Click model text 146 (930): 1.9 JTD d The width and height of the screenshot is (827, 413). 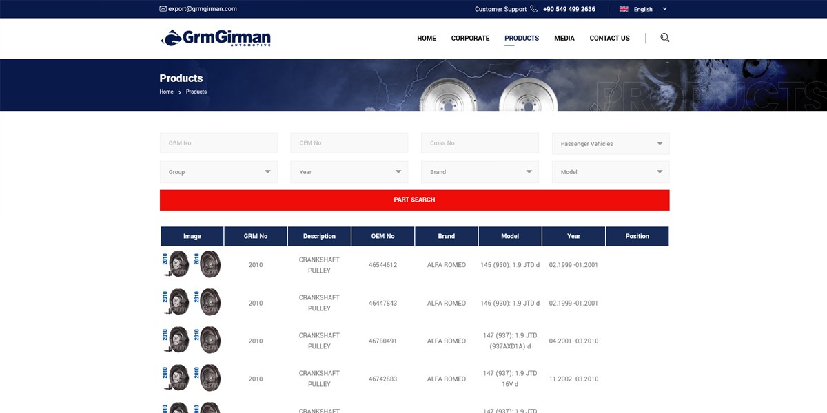click(510, 303)
